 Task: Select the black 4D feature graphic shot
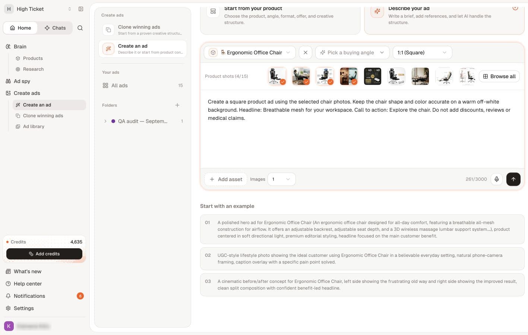coord(372,76)
